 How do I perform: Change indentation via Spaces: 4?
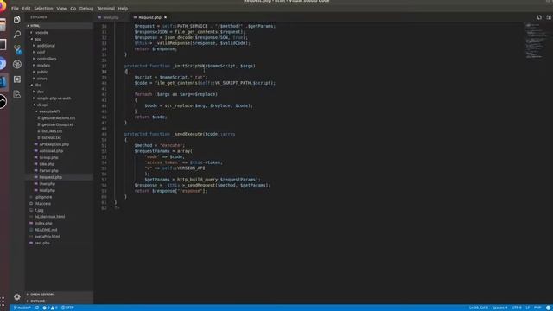(499, 308)
